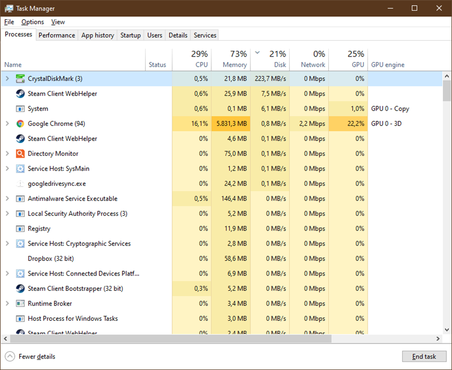The height and width of the screenshot is (370, 452).
Task: Open the Disk column sort dropdown
Action: 257,51
